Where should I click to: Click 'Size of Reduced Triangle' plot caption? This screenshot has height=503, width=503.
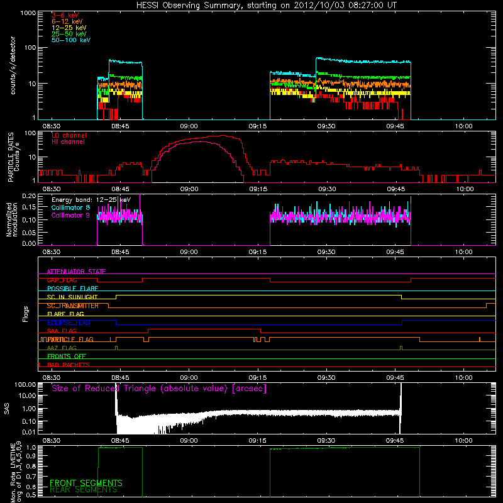point(159,389)
